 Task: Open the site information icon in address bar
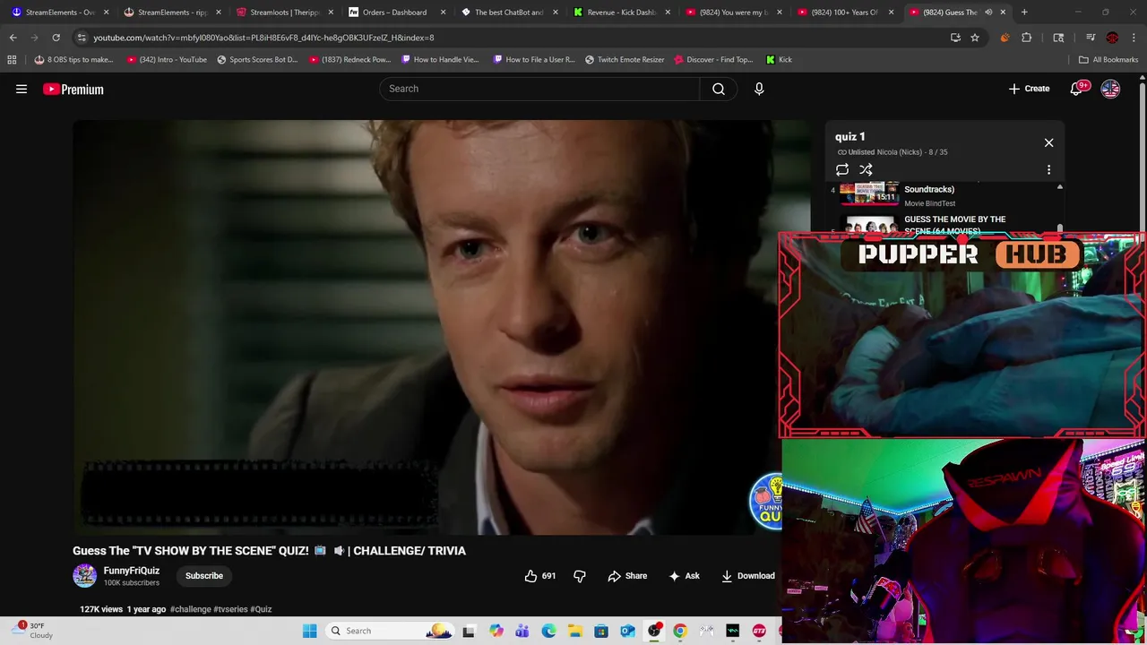[82, 38]
